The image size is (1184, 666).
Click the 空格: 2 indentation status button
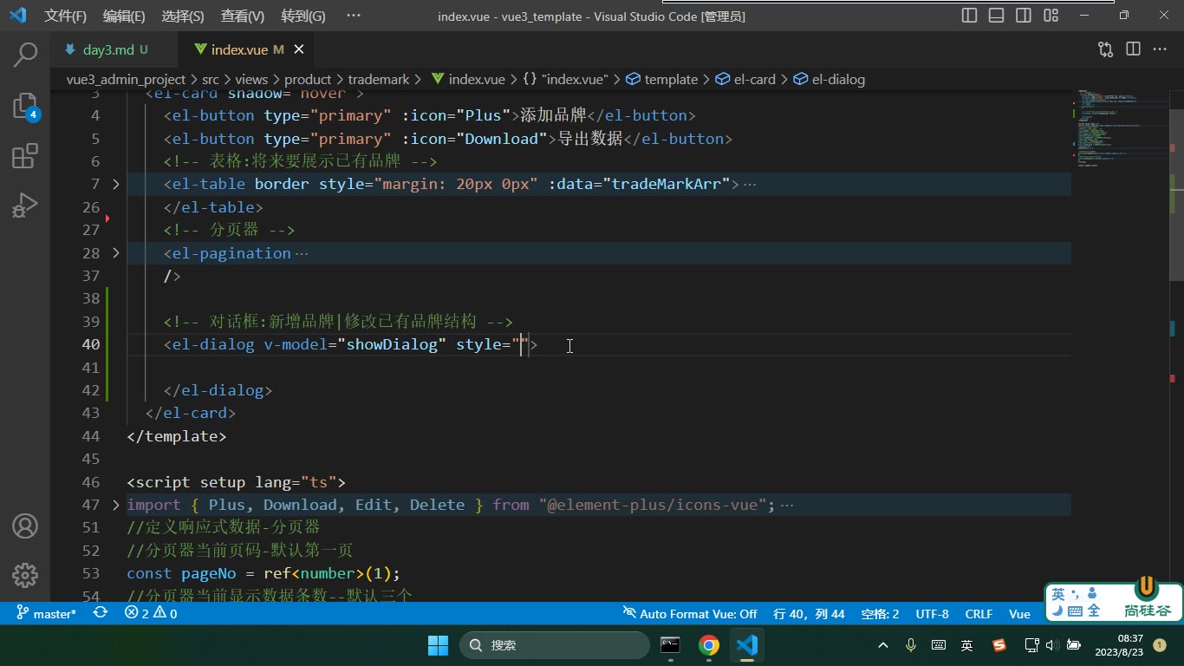coord(880,613)
